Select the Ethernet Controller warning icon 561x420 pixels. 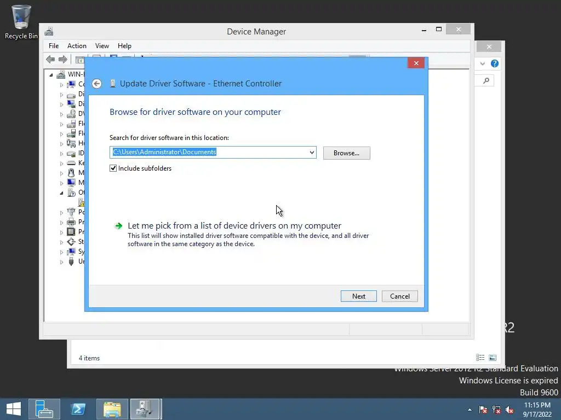click(x=82, y=202)
